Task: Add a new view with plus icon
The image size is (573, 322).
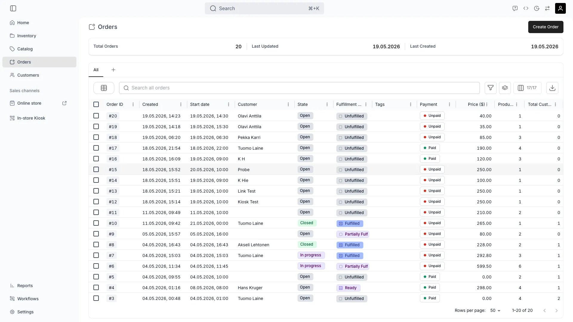Action: pos(113,70)
